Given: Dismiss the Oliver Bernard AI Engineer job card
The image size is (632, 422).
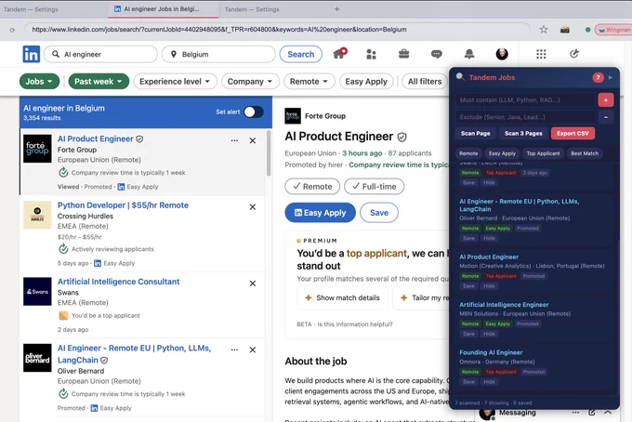Looking at the screenshot, I should (252, 349).
